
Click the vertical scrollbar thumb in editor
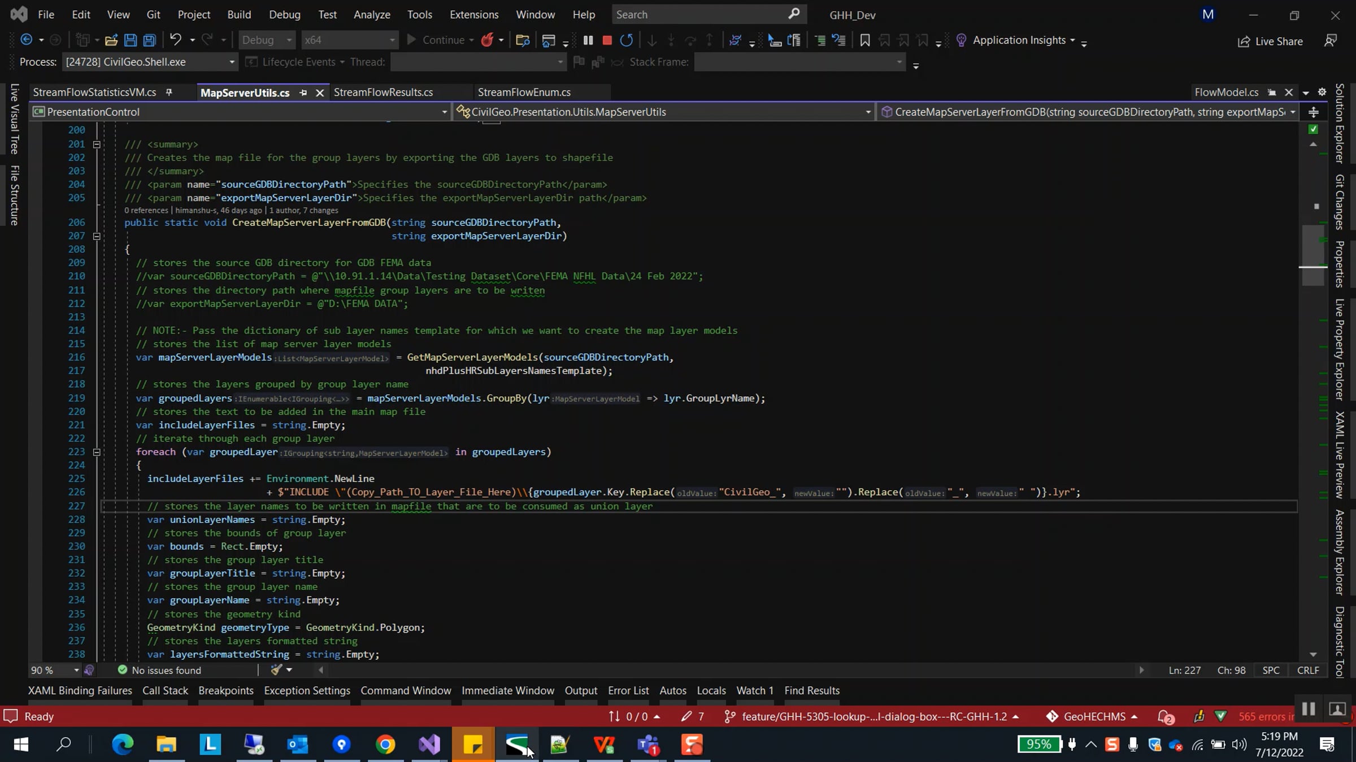coord(1313,254)
